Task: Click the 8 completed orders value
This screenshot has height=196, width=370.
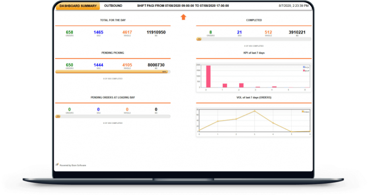Action: click(x=210, y=32)
